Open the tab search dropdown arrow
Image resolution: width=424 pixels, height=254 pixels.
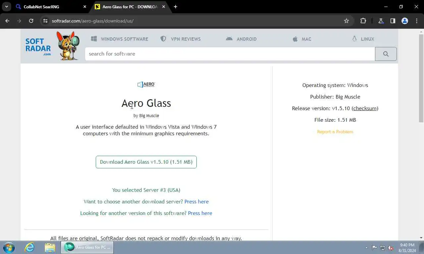6,7
